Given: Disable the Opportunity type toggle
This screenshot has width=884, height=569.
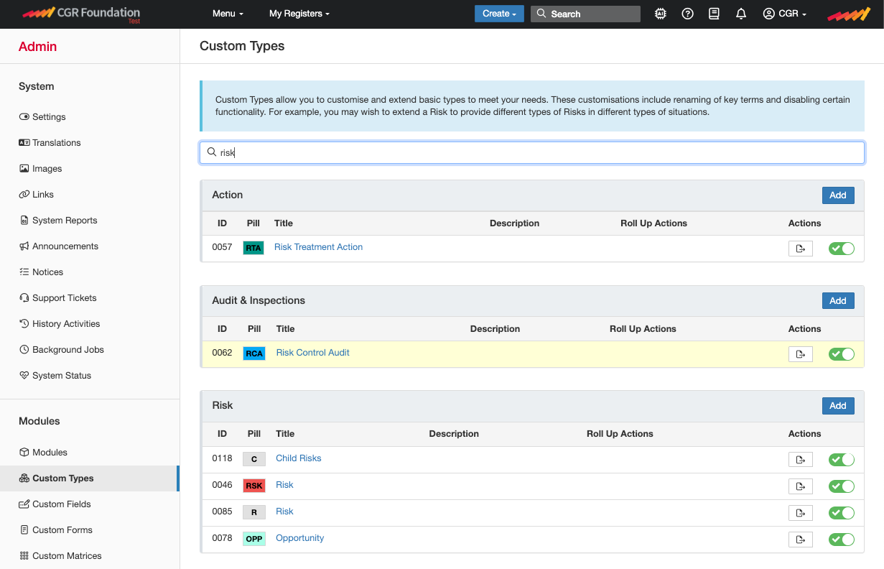Looking at the screenshot, I should click(x=841, y=540).
